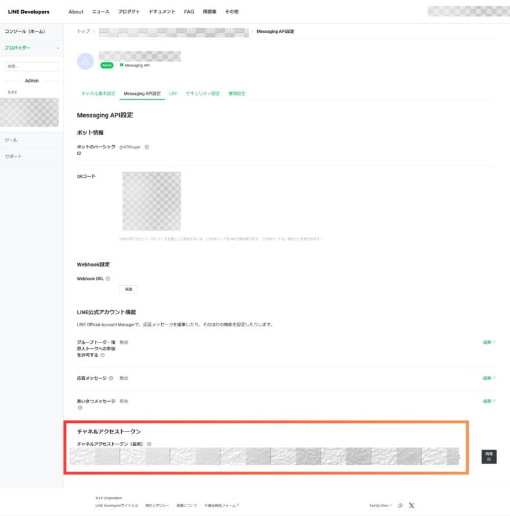
Task: Click help icon for グループトーク participation setting
Action: click(x=103, y=355)
